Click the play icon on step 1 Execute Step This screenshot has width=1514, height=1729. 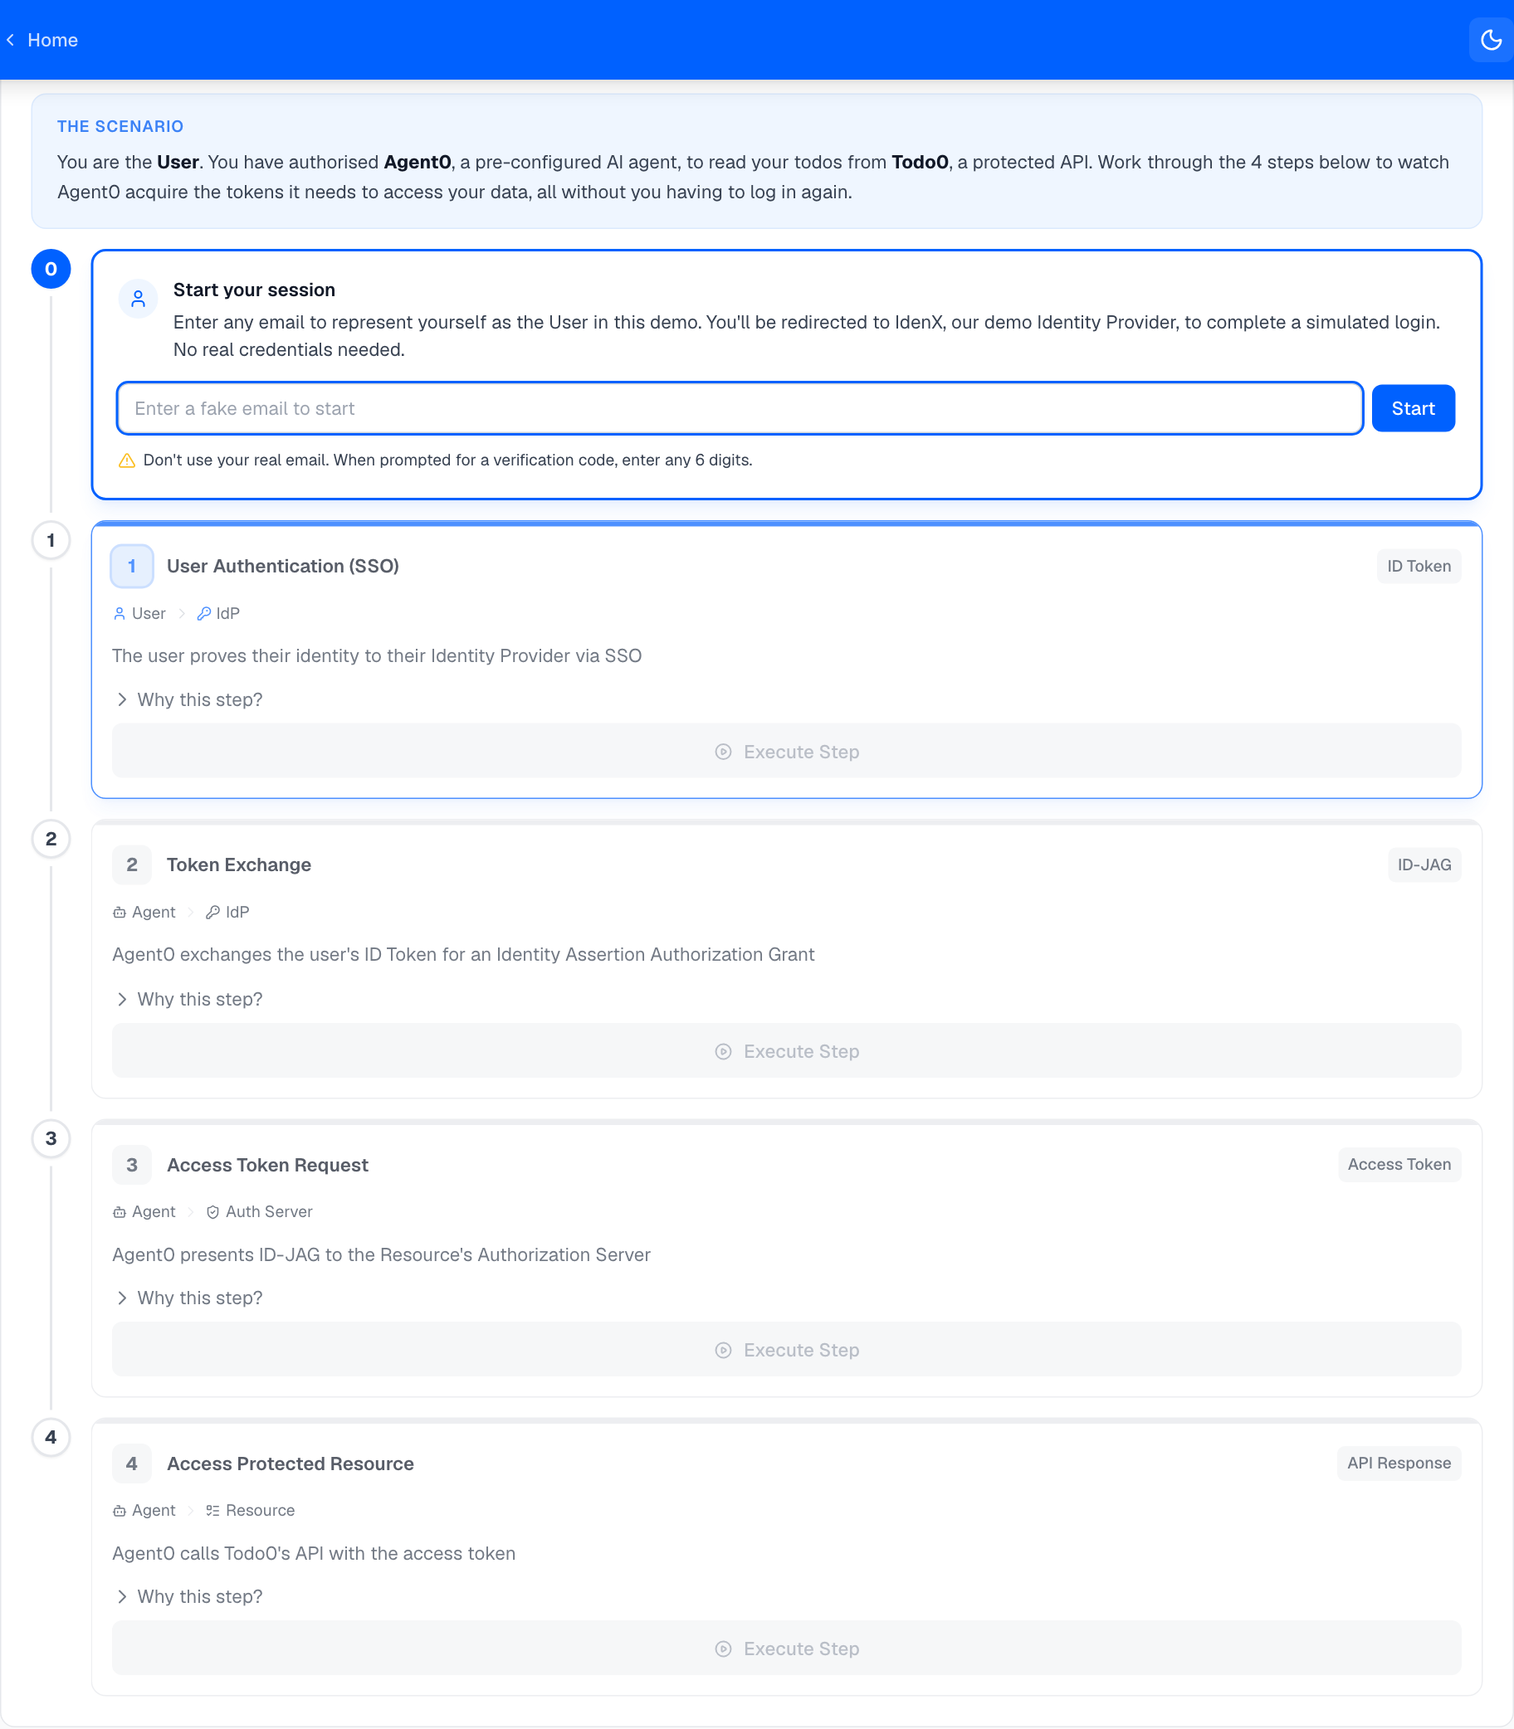[723, 752]
